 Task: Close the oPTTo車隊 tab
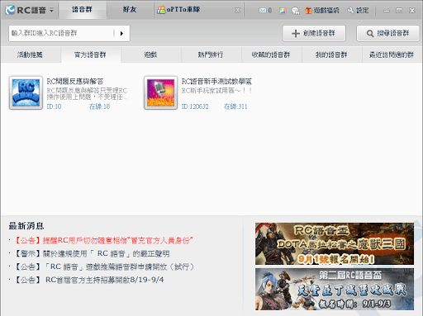pyautogui.click(x=237, y=10)
